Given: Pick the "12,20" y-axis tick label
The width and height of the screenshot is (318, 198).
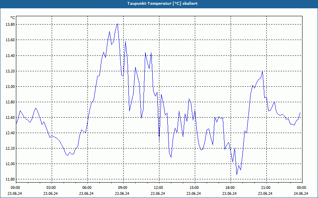Looking at the screenshot, I should click(x=10, y=148).
